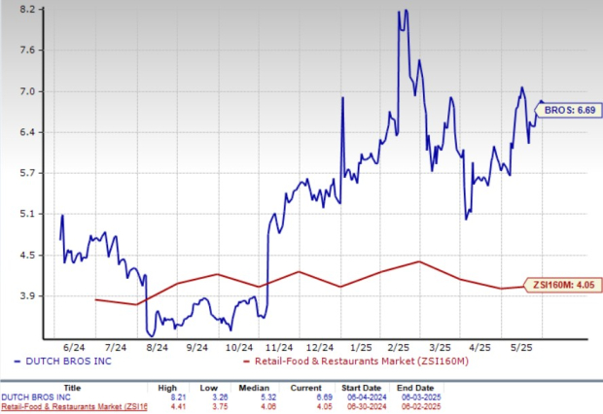Click the ZSI160M: 4.05 value label
The width and height of the screenshot is (603, 414).
pyautogui.click(x=563, y=285)
